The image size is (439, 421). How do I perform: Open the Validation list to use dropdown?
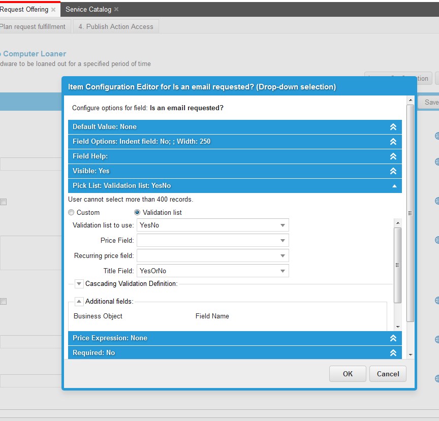point(283,225)
